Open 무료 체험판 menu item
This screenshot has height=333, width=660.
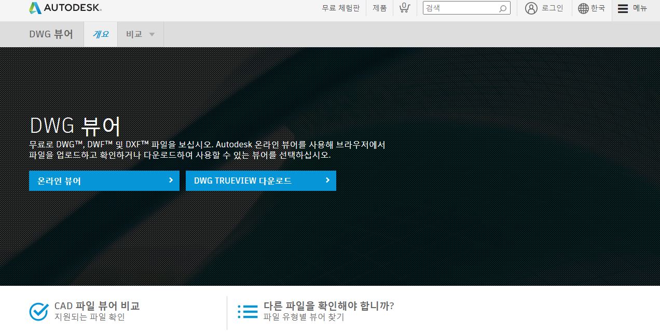[340, 8]
